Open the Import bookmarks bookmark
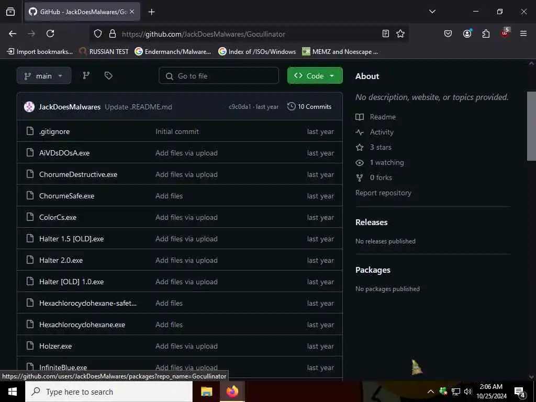Viewport: 536px width, 402px height. pyautogui.click(x=40, y=52)
